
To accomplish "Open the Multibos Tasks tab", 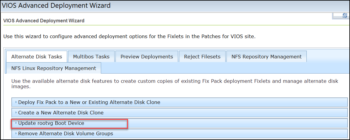I will coord(91,57).
